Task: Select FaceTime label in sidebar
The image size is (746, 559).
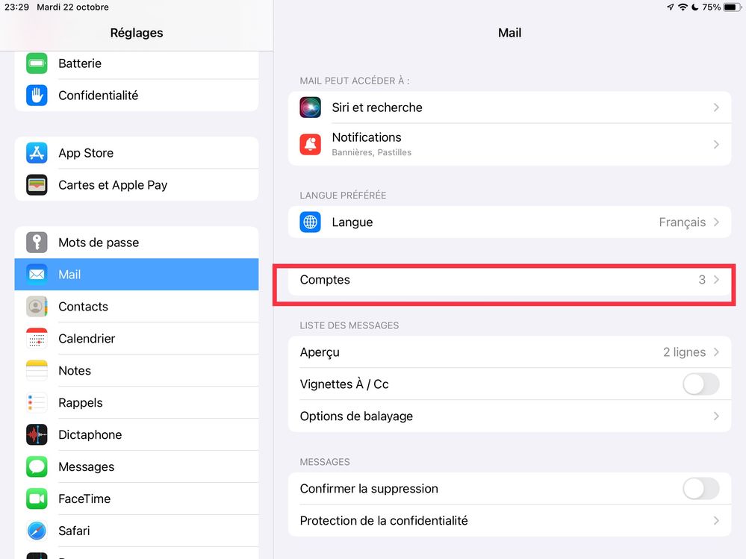Action: click(x=84, y=499)
